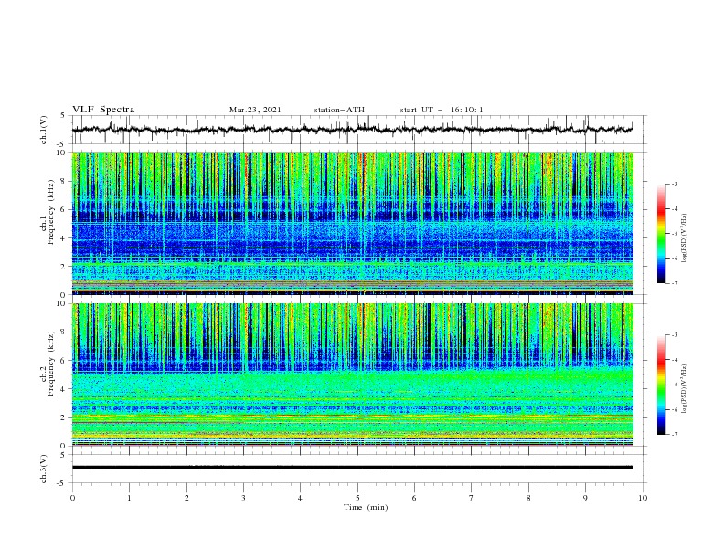Click the ch.1 color bar "log(PSD)(V²/Hz)" label

(x=685, y=238)
